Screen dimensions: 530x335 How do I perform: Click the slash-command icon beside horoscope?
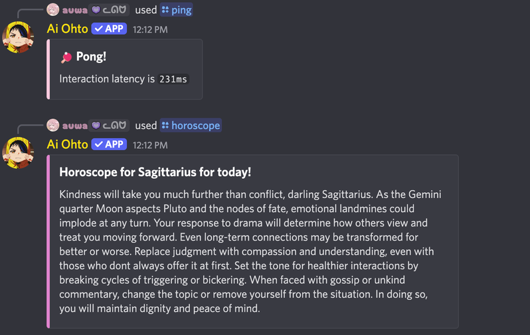(165, 125)
